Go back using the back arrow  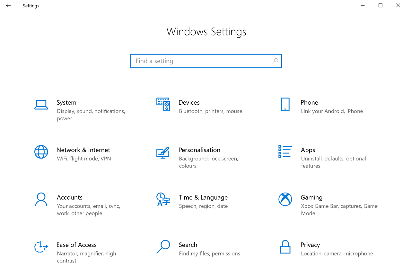click(x=8, y=5)
